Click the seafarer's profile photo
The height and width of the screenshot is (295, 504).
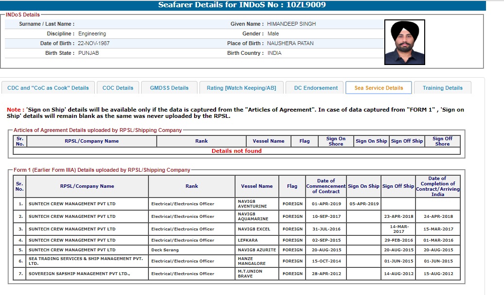click(405, 42)
